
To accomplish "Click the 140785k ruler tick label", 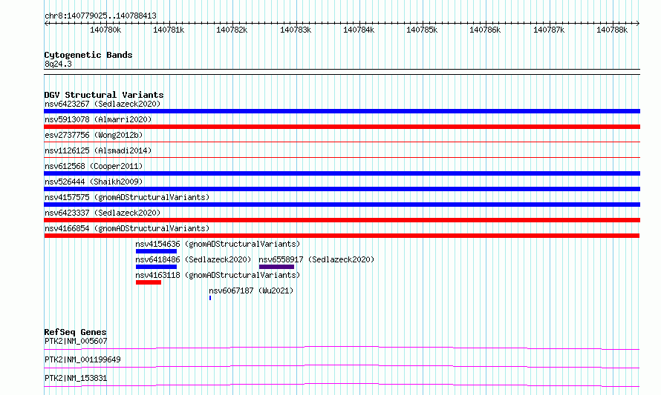I will coord(422,30).
